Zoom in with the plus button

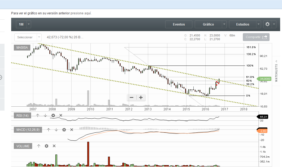(x=141, y=98)
